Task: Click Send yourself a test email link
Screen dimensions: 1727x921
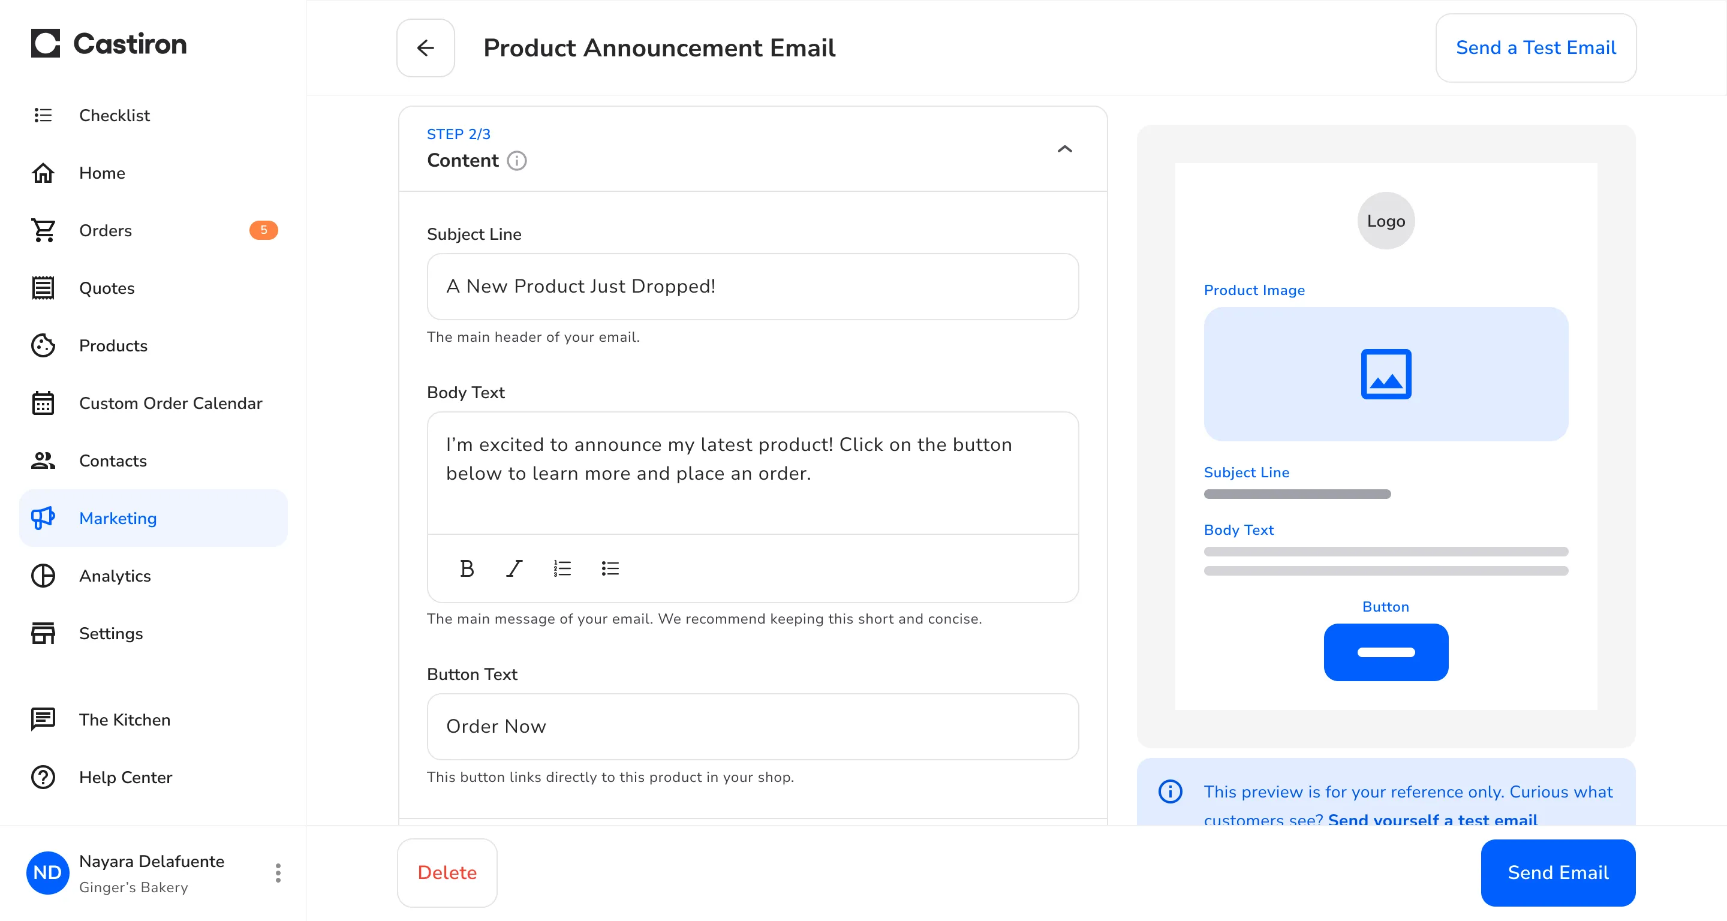Action: coord(1432,819)
